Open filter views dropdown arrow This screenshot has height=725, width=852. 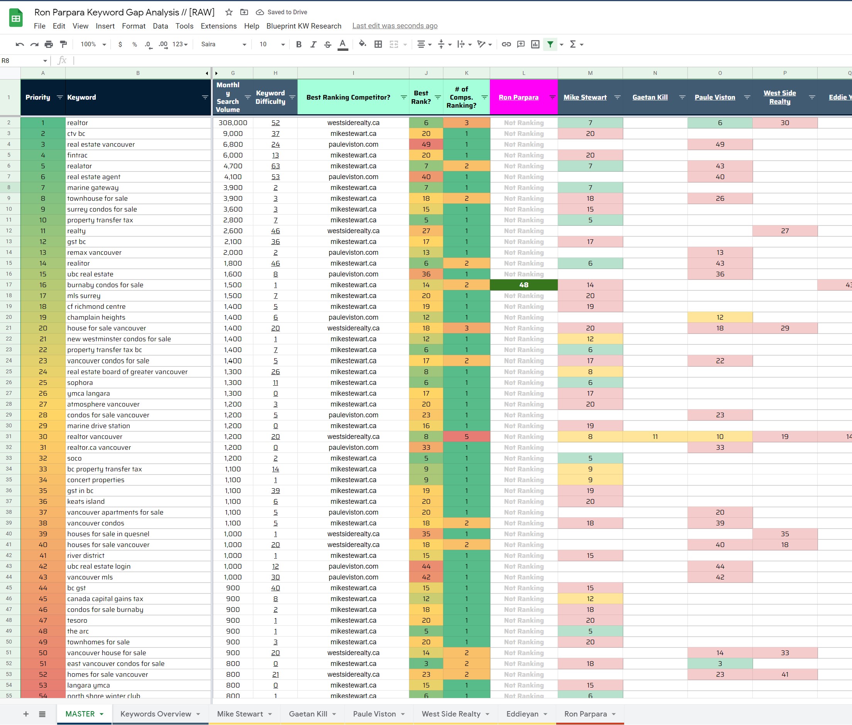click(x=562, y=44)
